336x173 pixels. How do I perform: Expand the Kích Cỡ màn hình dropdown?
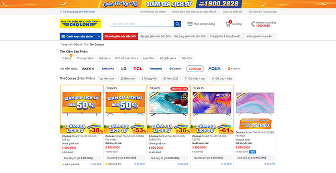[x=126, y=58]
